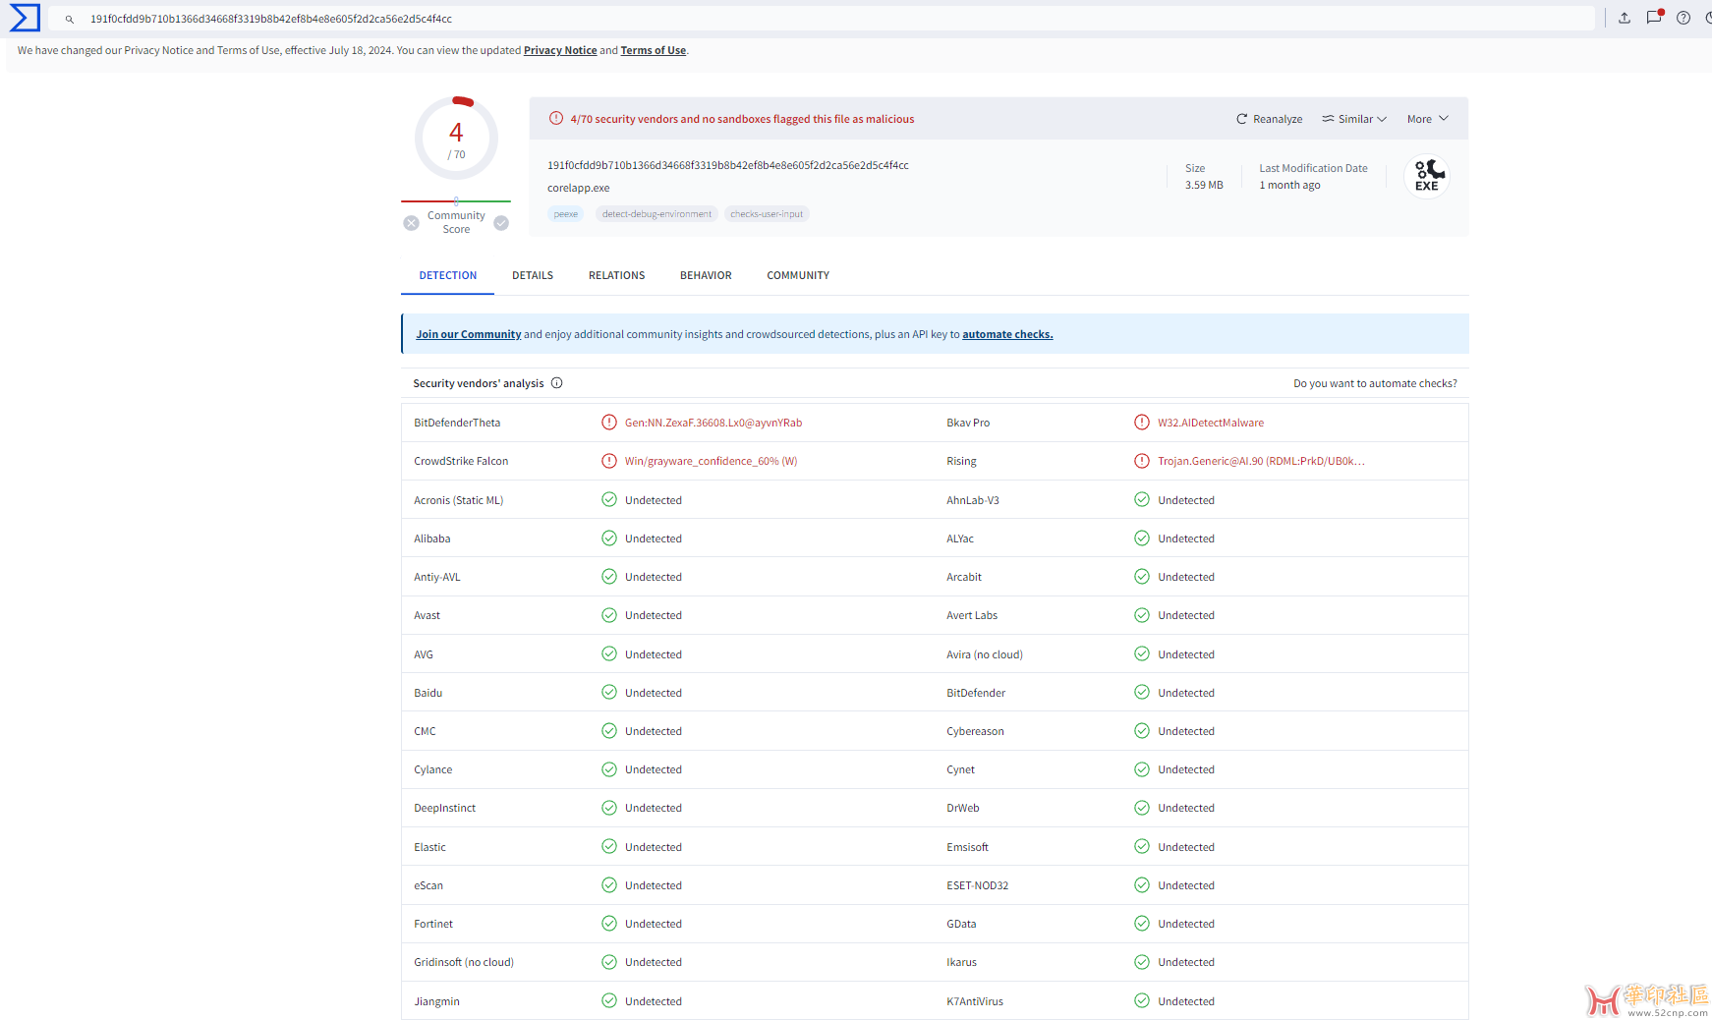Click the search hash input field
This screenshot has width=1712, height=1020.
click(x=822, y=19)
